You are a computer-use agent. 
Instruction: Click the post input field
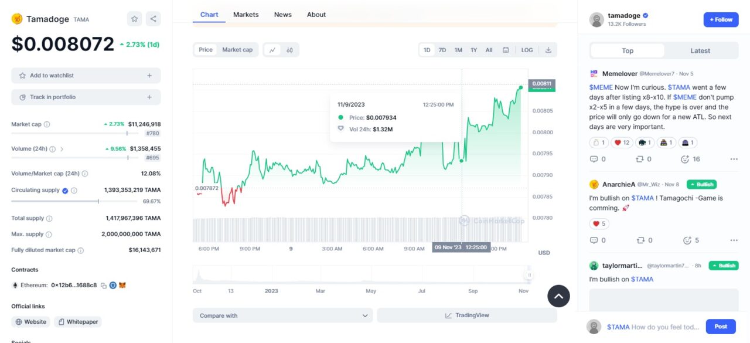[x=653, y=327]
